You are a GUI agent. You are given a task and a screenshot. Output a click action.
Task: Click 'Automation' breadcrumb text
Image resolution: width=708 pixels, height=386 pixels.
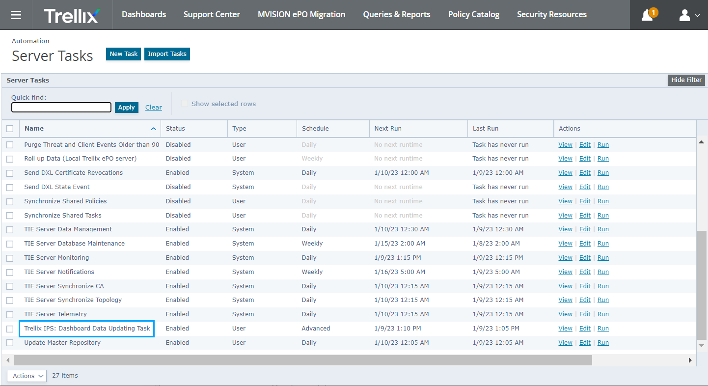(30, 41)
